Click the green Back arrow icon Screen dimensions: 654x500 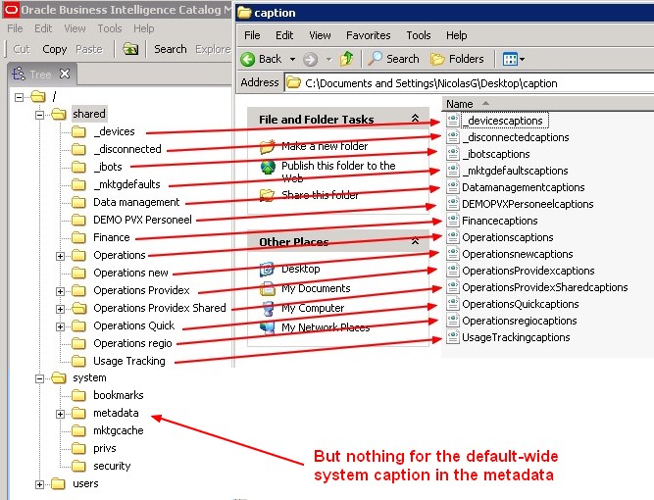click(x=247, y=59)
